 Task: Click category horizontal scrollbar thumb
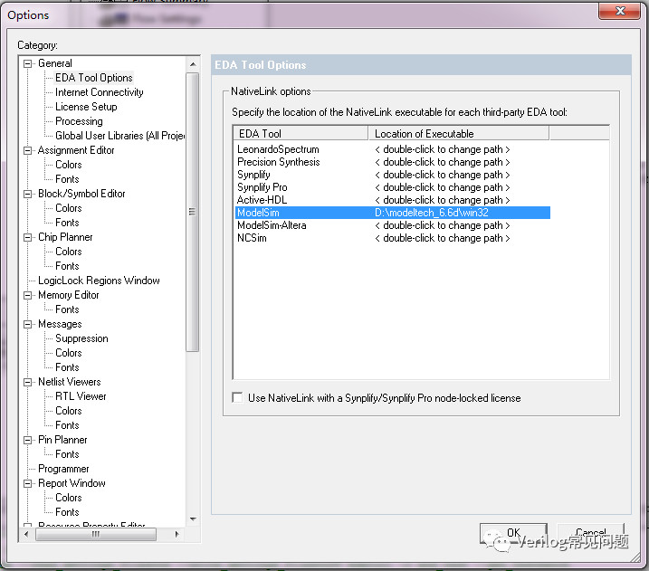click(x=96, y=534)
